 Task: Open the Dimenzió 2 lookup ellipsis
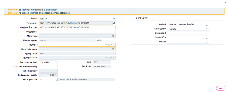pos(207,34)
